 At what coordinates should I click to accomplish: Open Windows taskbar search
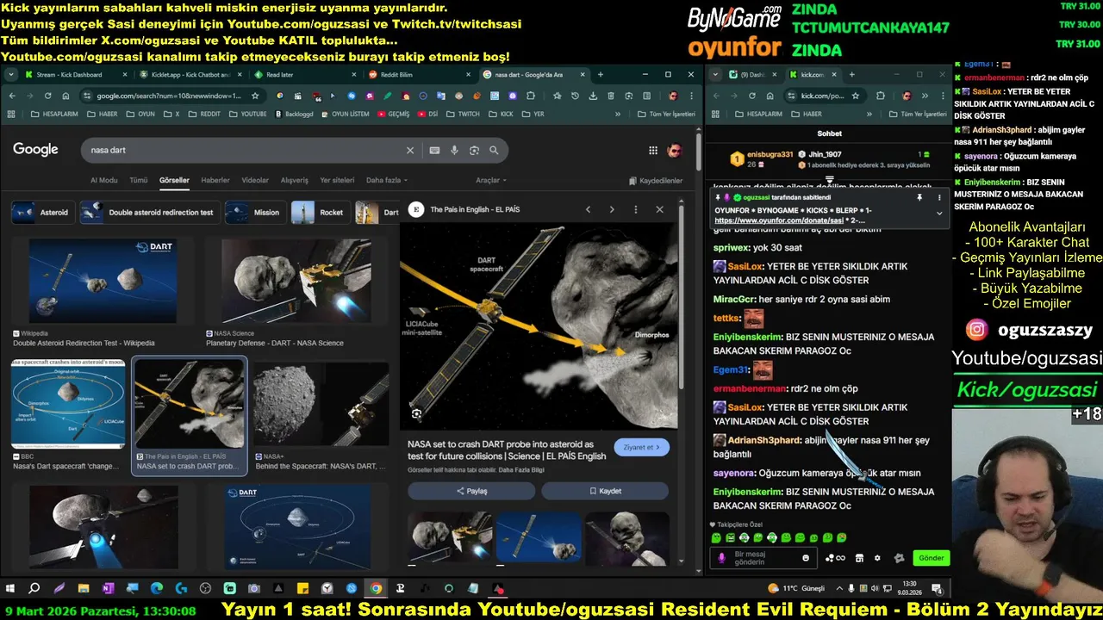coord(34,589)
